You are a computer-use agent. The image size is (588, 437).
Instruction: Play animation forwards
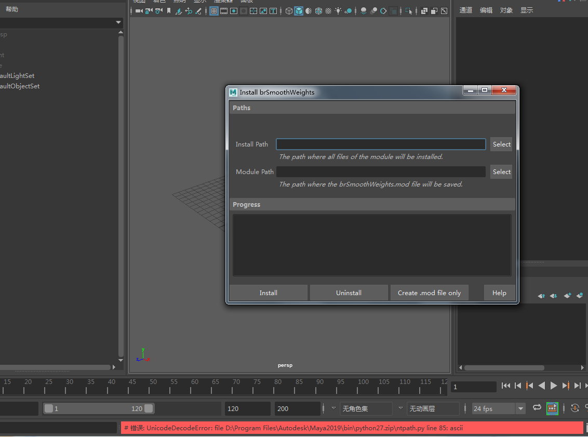point(554,386)
